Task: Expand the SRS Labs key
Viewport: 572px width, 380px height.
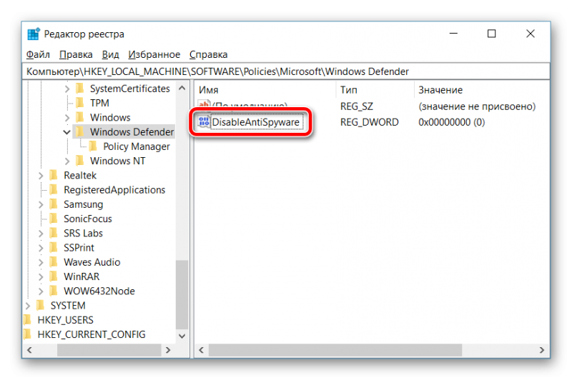Action: [x=41, y=234]
